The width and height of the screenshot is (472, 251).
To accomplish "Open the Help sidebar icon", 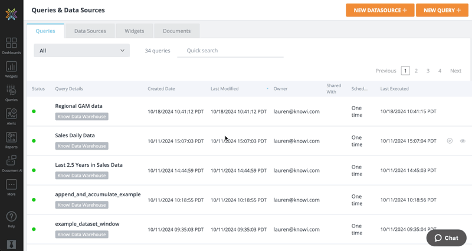I will click(11, 219).
